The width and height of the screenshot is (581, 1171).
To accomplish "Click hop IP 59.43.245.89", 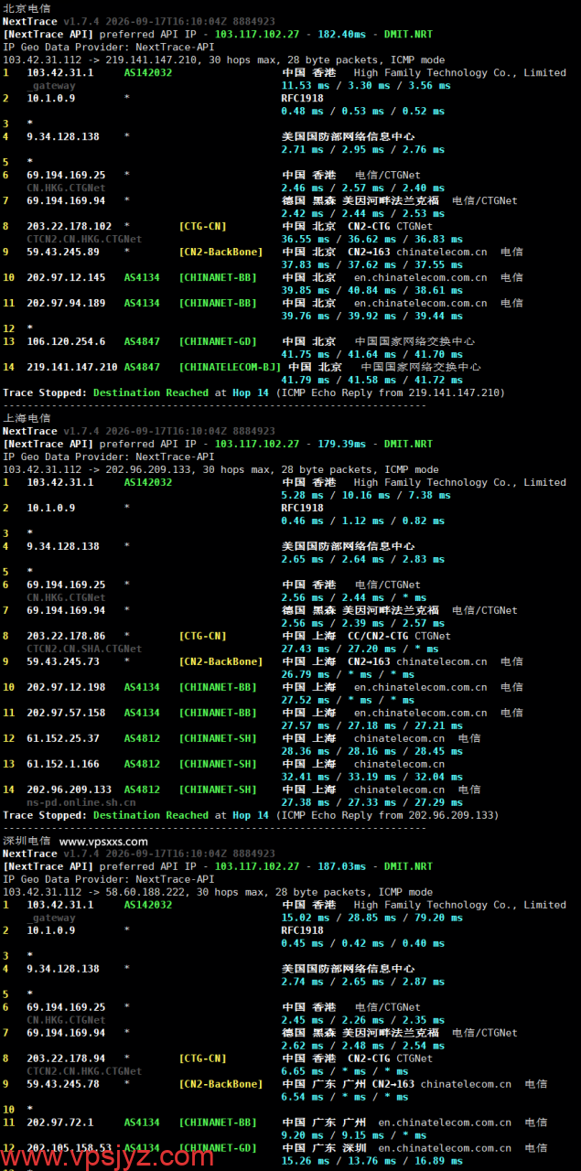I will click(x=63, y=252).
